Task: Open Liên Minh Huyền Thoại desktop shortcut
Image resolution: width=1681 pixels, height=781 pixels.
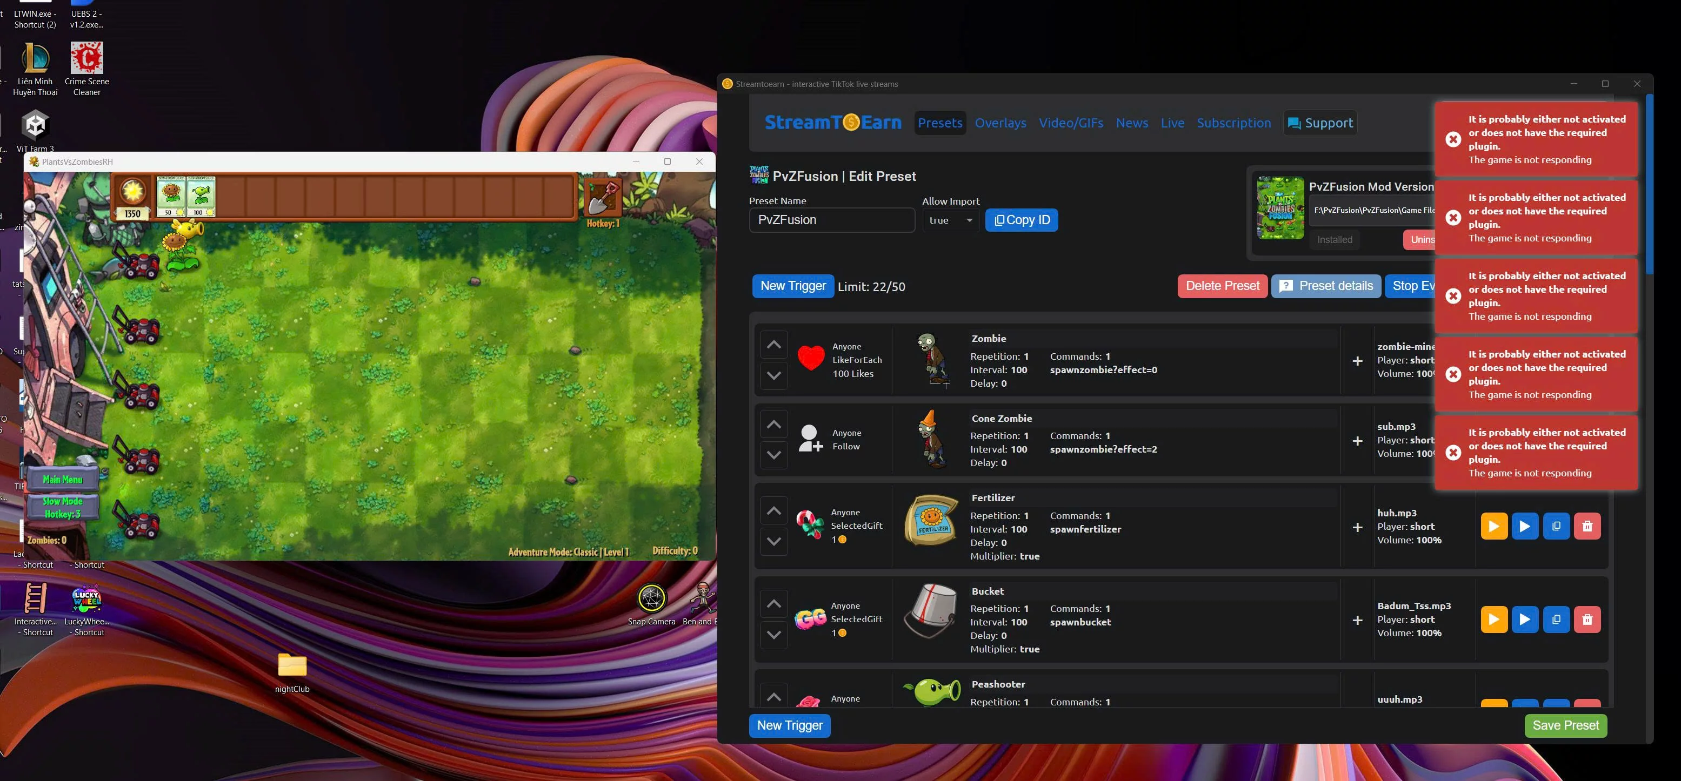Action: 35,69
